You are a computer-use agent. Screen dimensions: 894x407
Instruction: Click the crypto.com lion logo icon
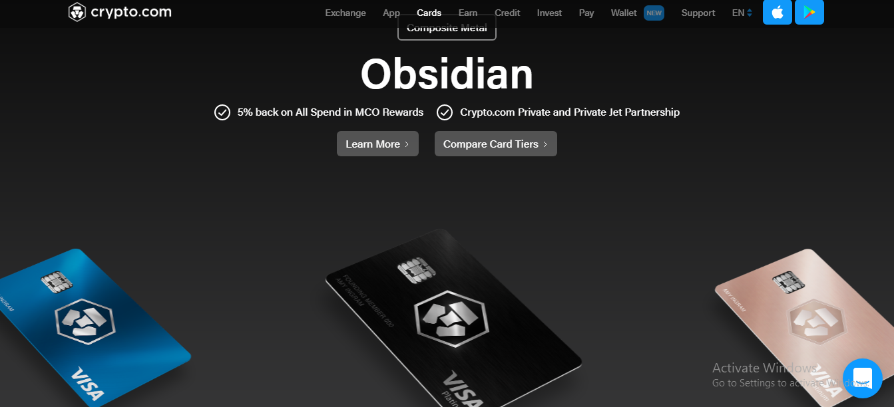point(77,12)
